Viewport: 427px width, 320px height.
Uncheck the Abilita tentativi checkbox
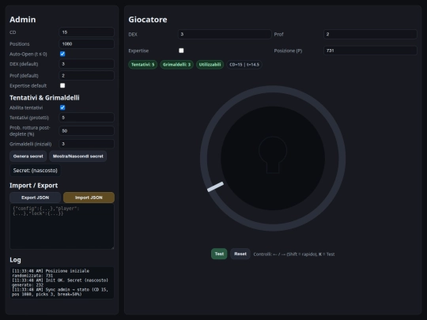point(62,107)
